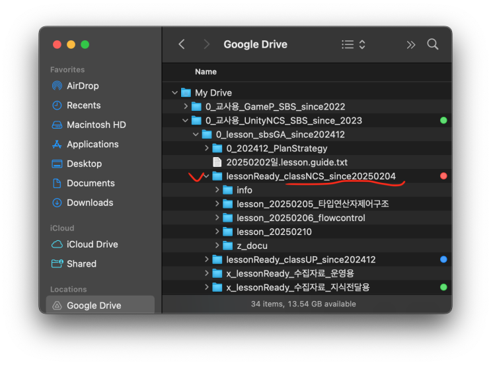This screenshot has height=365, width=491.
Task: Click the Google Drive window title
Action: click(255, 44)
